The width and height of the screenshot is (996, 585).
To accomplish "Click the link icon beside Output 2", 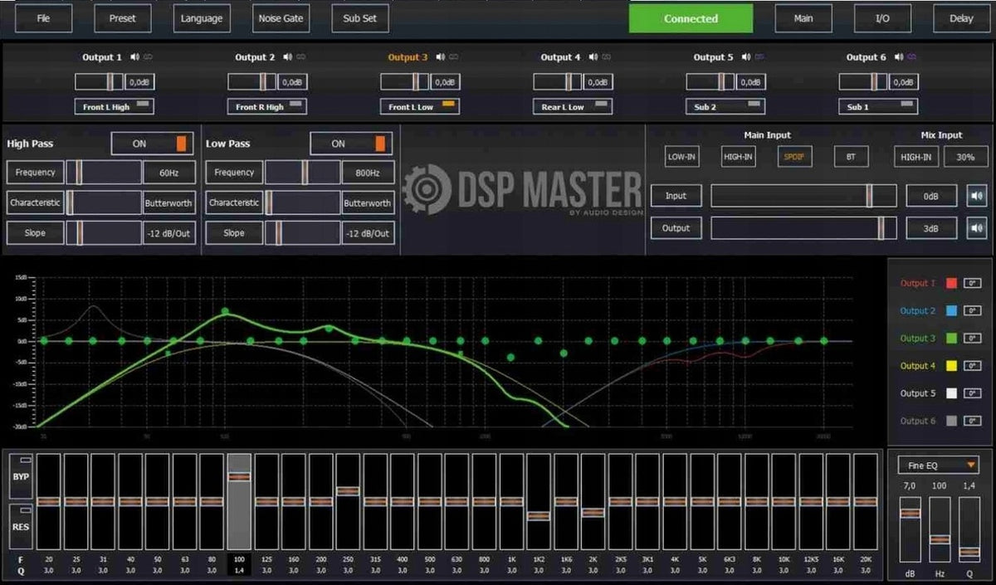I will (301, 57).
